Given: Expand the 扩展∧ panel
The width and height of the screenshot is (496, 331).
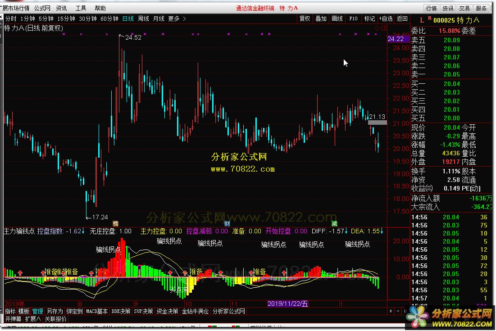Looking at the screenshot, I should 33,319.
